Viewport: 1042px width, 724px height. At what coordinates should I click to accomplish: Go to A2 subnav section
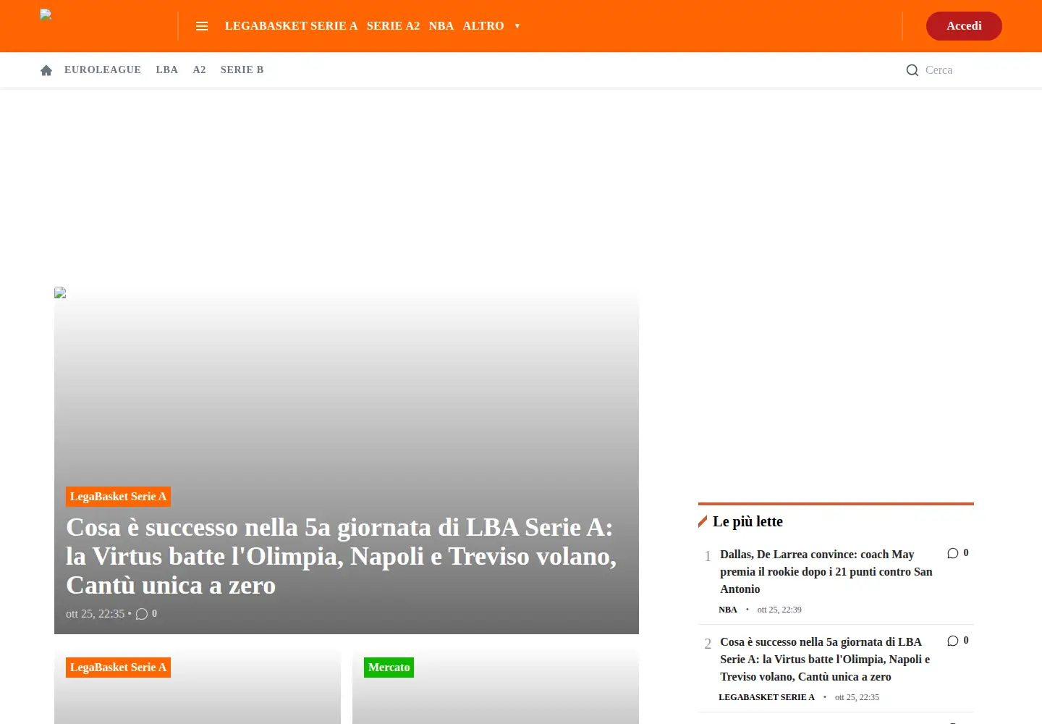pyautogui.click(x=199, y=70)
